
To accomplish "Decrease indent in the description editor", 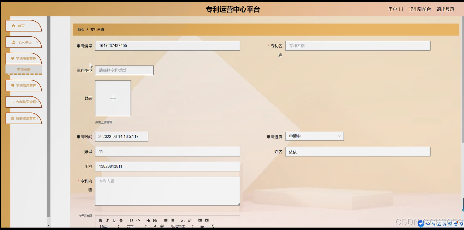I will click(x=200, y=221).
